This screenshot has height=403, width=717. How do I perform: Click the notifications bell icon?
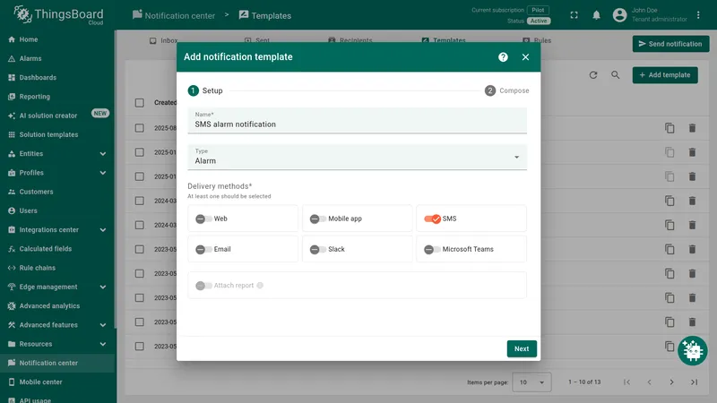click(596, 15)
